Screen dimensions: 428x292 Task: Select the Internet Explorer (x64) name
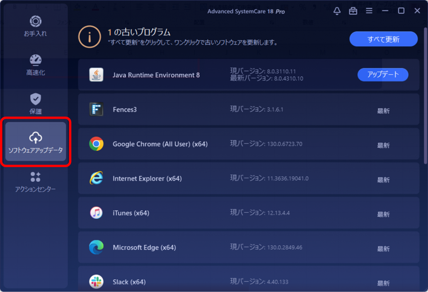point(147,179)
